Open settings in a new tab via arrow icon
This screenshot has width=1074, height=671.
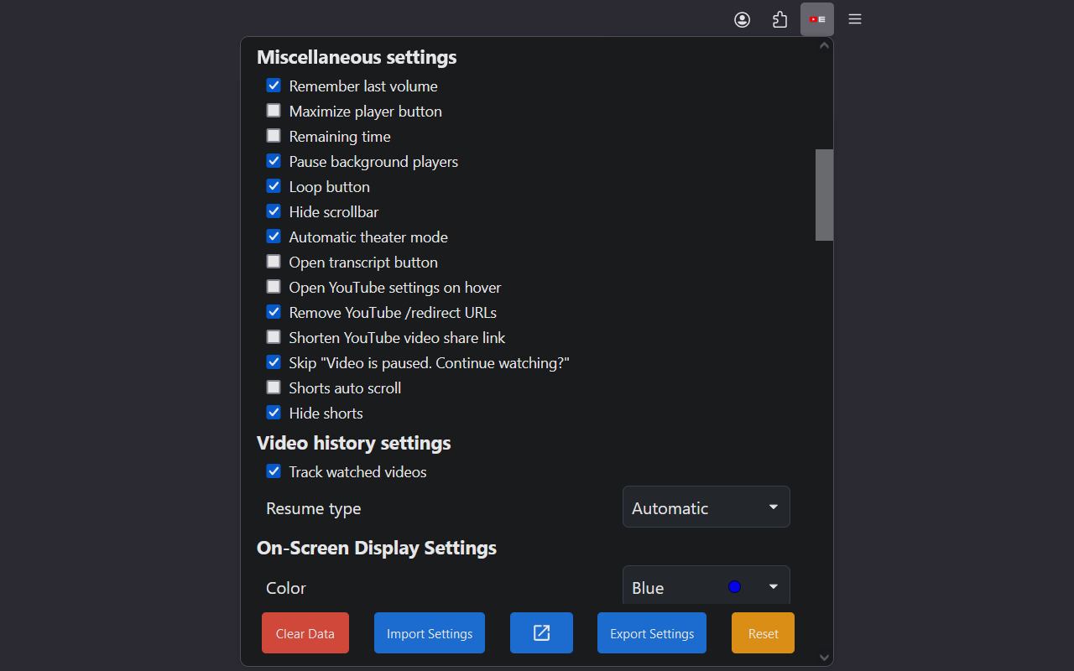(x=541, y=632)
